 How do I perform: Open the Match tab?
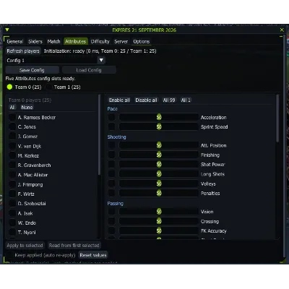coord(53,41)
